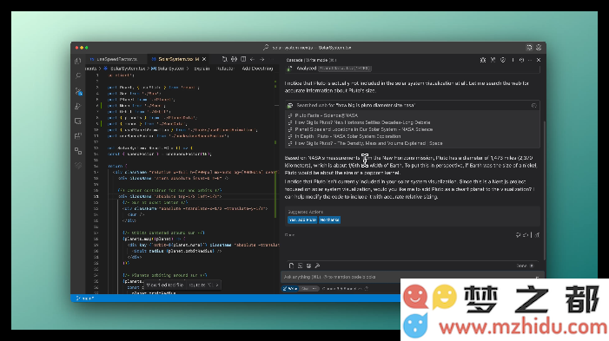
Task: Click the Refactor code lens
Action: (225, 69)
